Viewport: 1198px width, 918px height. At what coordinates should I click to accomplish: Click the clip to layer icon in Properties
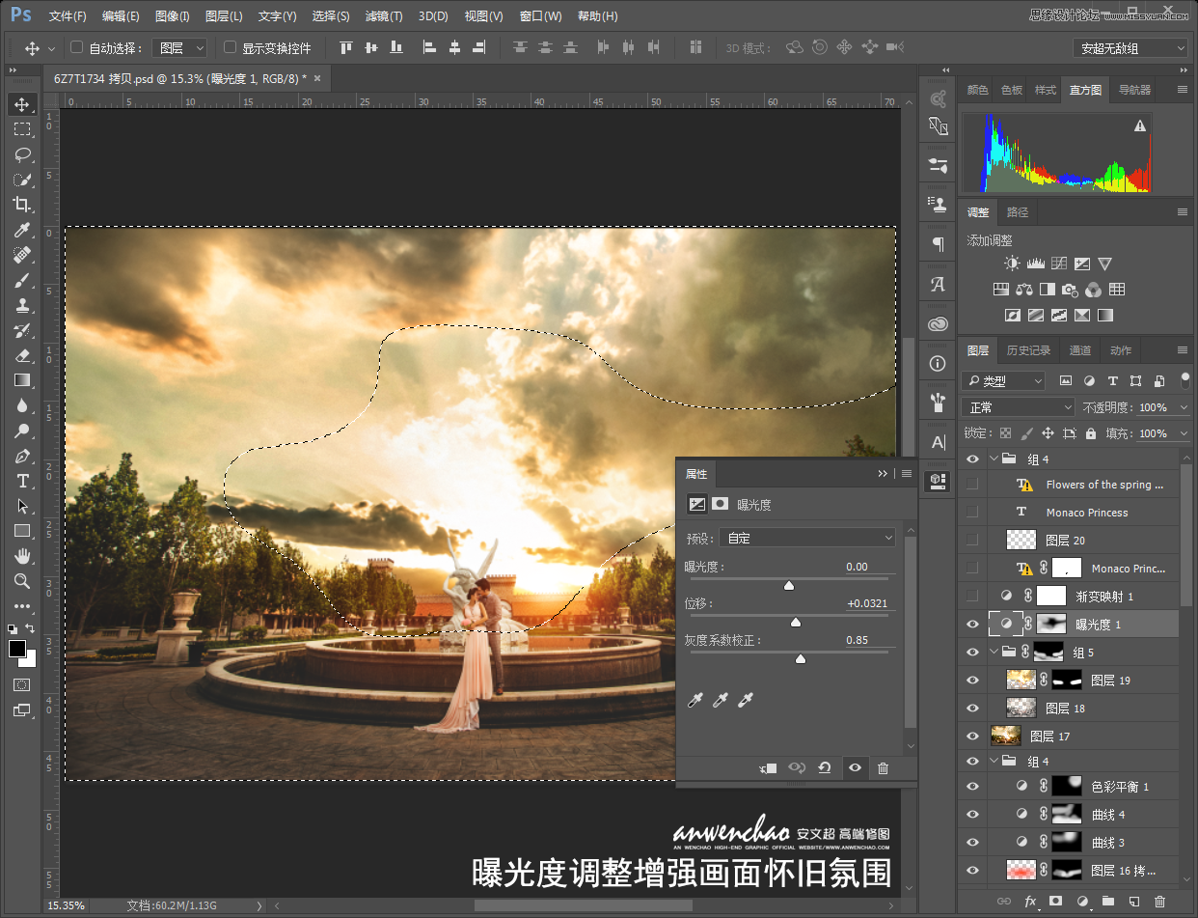(769, 768)
